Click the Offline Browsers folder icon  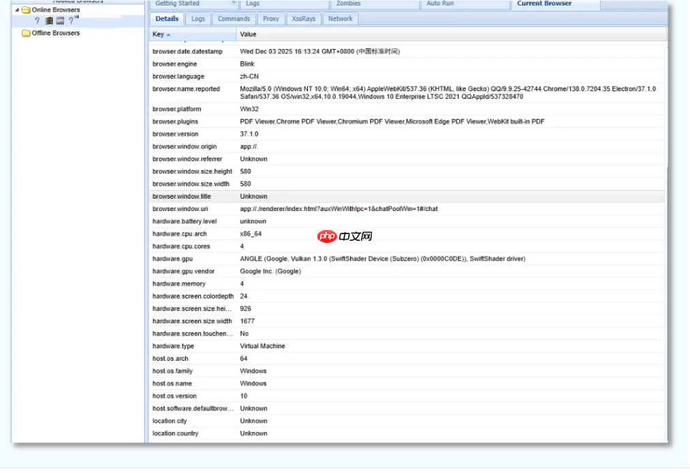tap(26, 33)
